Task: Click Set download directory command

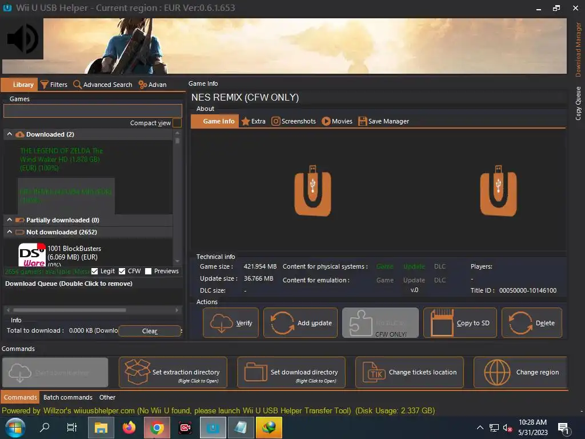Action: click(x=291, y=373)
